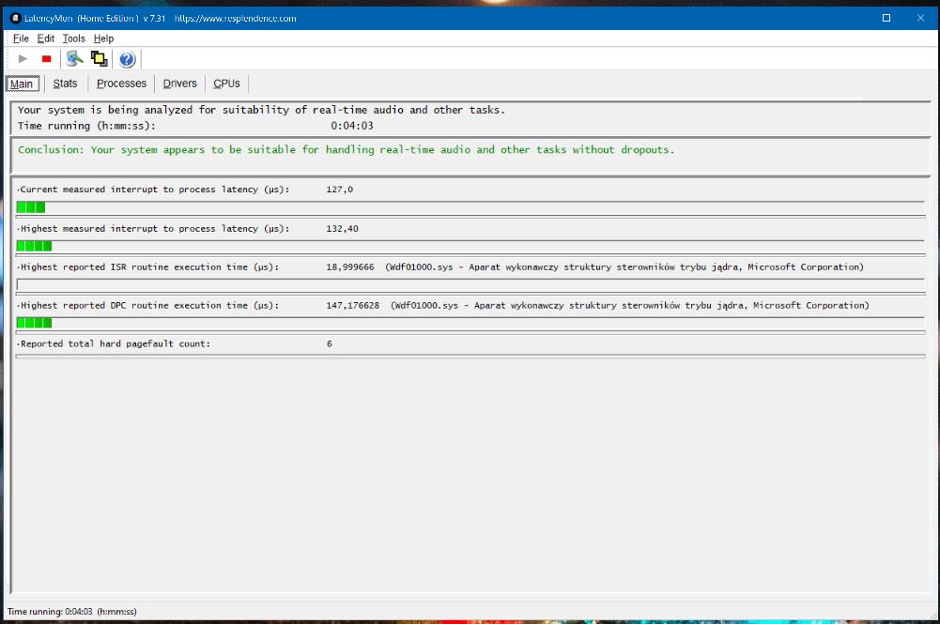Click the highest interrupt to process latency bar
The height and width of the screenshot is (624, 940).
tap(34, 246)
